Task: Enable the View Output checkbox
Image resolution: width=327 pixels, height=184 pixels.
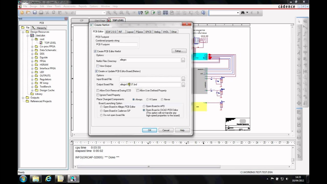Action: click(98, 66)
